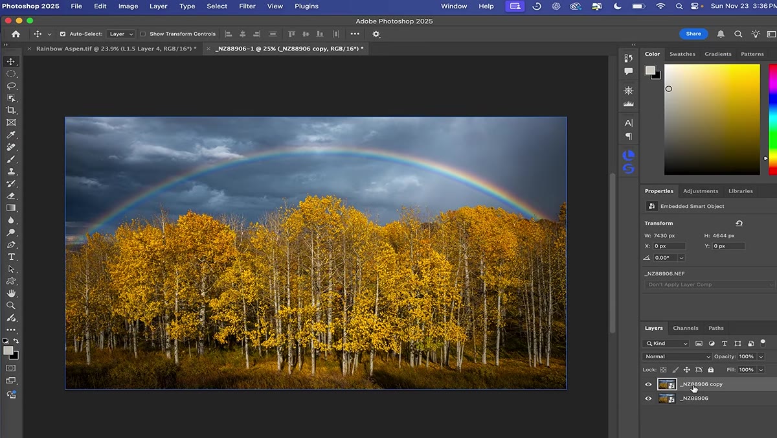Open the layer Kind filter dropdown
Viewport: 777px width, 438px height.
666,343
